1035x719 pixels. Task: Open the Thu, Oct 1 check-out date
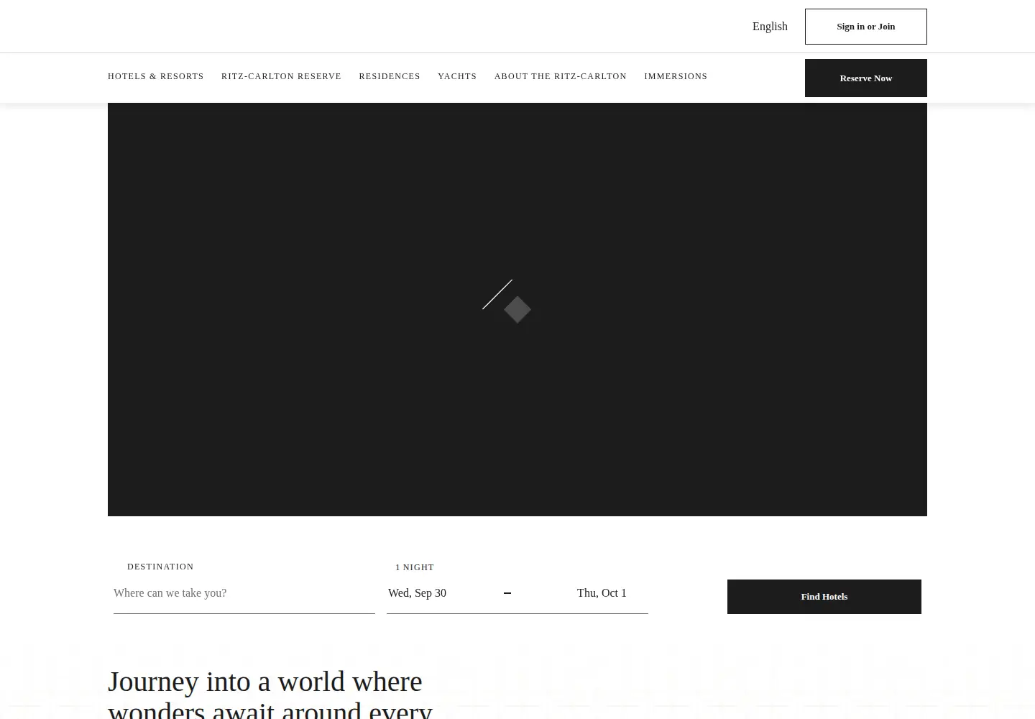point(602,593)
